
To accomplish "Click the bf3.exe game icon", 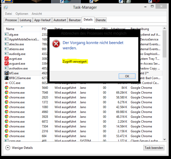I will (x=7, y=73).
